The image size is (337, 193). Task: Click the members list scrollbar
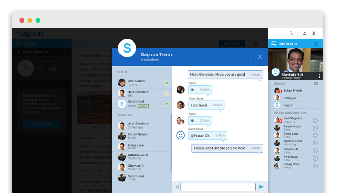click(x=171, y=142)
